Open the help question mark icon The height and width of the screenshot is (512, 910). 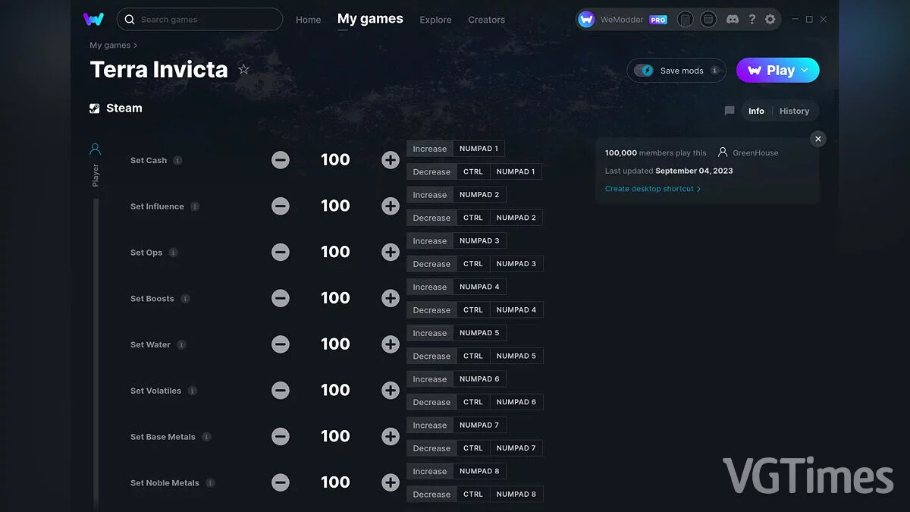coord(752,19)
